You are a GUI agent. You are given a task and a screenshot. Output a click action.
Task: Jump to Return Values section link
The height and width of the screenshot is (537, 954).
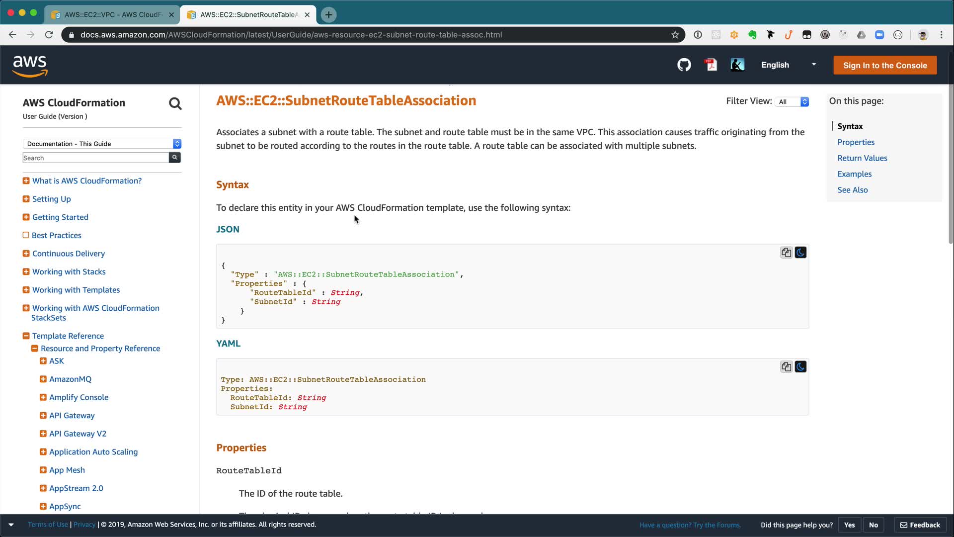tap(862, 158)
